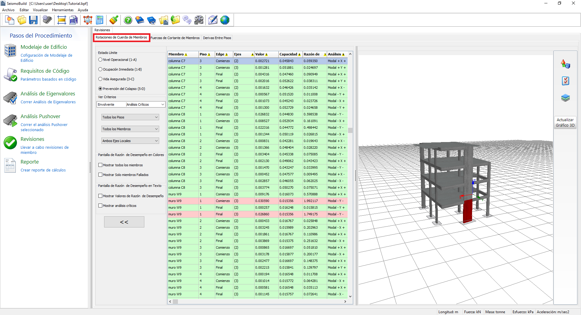Click the paintbrush icon in the toolbar
This screenshot has width=581, height=315.
114,20
